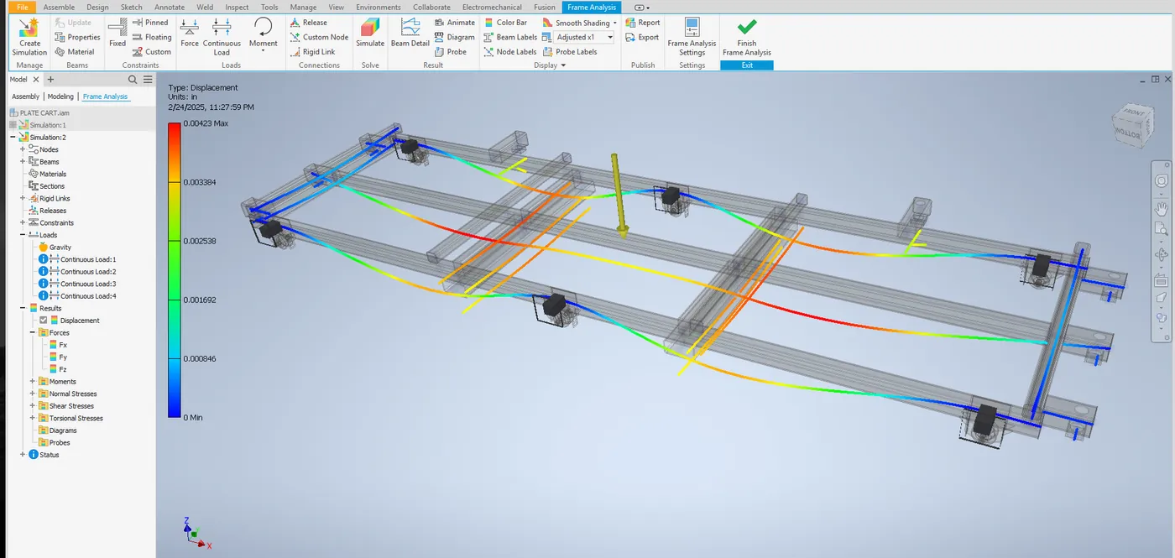Expand the Nodes tree node

click(x=23, y=149)
